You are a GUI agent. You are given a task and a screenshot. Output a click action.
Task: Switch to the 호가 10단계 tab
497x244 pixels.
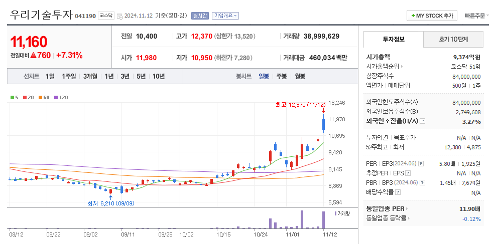[453, 39]
